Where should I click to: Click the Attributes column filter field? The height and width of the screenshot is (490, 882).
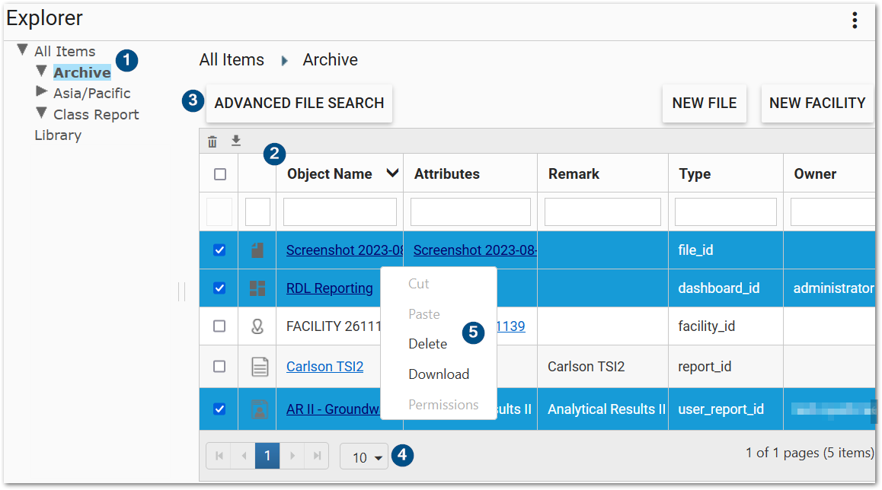(x=469, y=212)
